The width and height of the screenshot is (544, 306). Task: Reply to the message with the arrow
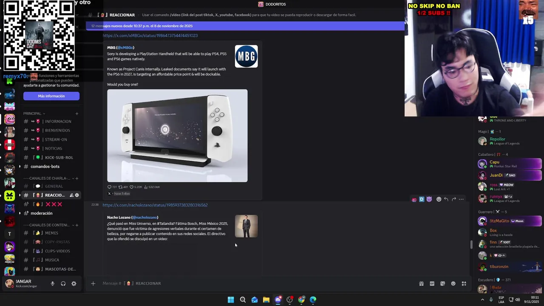coord(446,199)
